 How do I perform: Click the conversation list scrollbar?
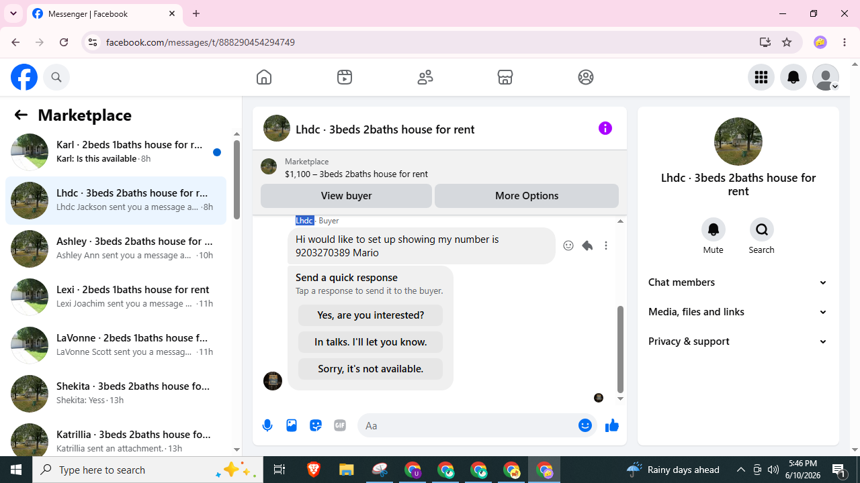236,180
